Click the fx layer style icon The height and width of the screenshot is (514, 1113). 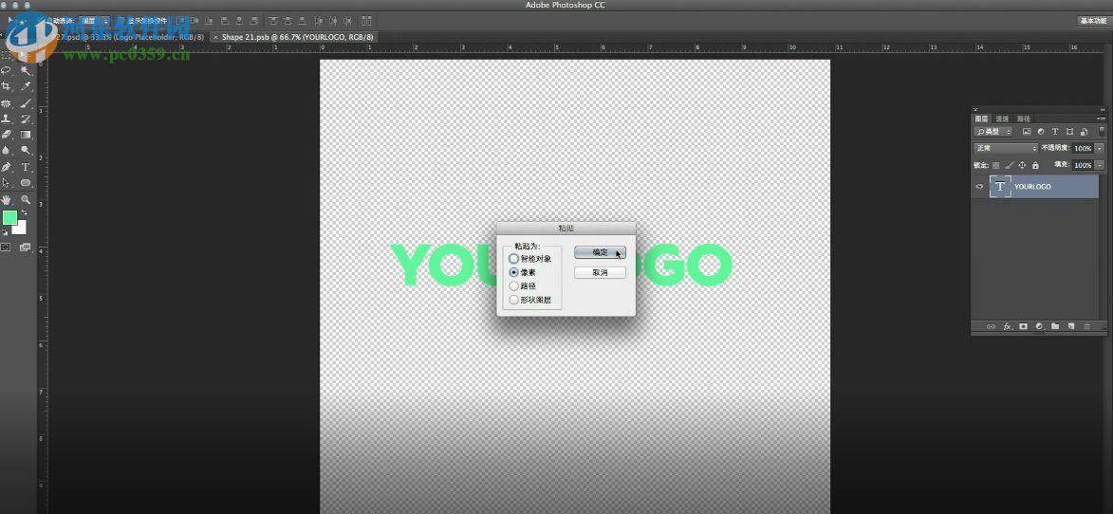pos(1007,326)
